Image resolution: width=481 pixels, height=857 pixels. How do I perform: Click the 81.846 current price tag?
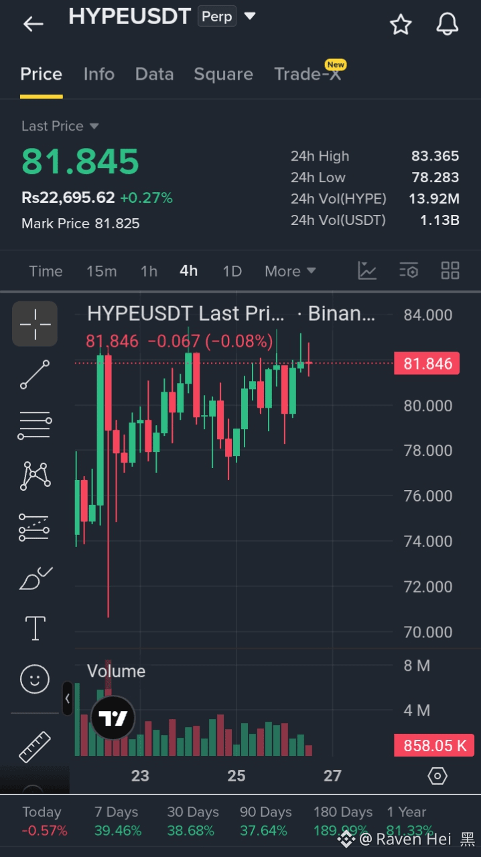click(x=427, y=364)
